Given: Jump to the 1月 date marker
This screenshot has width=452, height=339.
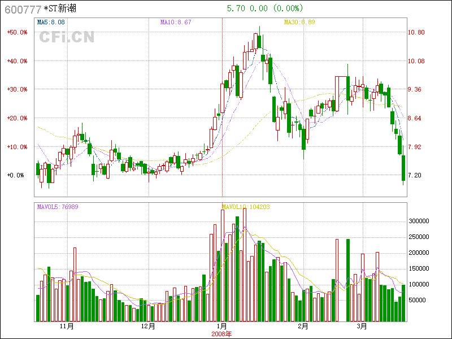Looking at the screenshot, I should tap(222, 327).
